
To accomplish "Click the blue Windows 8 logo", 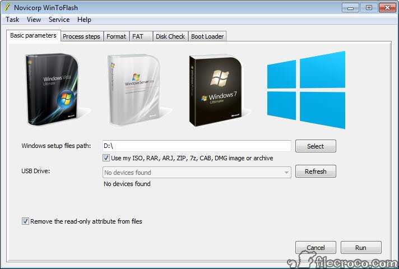I will 305,90.
